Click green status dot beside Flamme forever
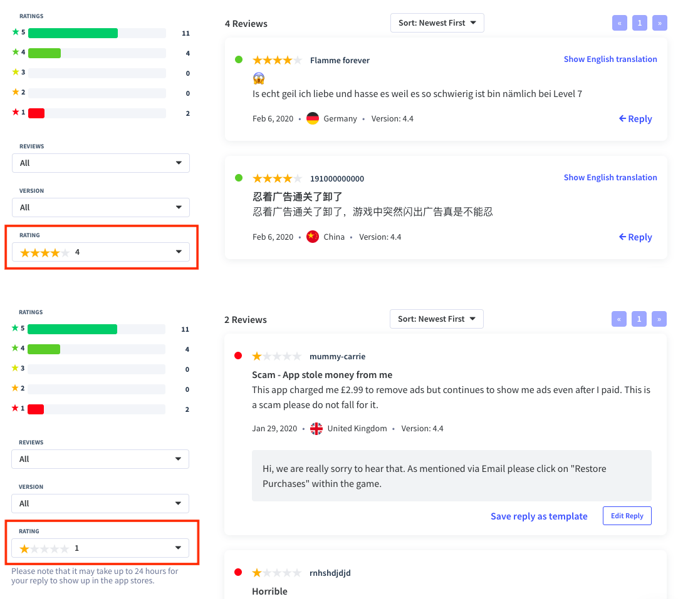Image resolution: width=678 pixels, height=599 pixels. [x=239, y=59]
